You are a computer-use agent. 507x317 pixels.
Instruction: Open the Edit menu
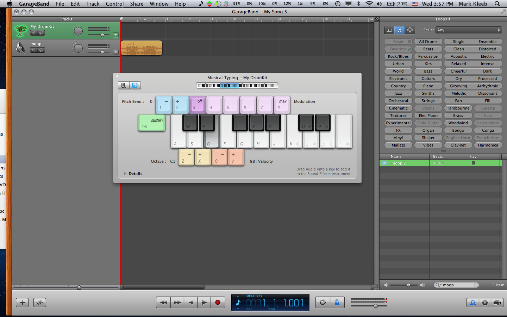(x=75, y=4)
